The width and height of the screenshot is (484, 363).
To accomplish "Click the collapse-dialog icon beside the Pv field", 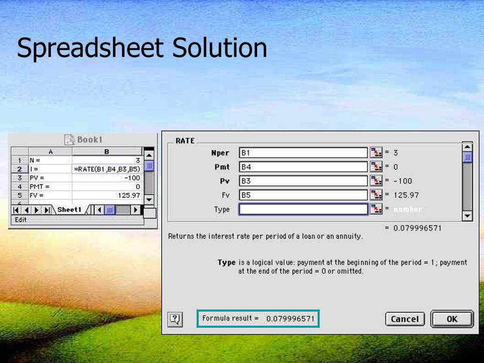I will 376,181.
